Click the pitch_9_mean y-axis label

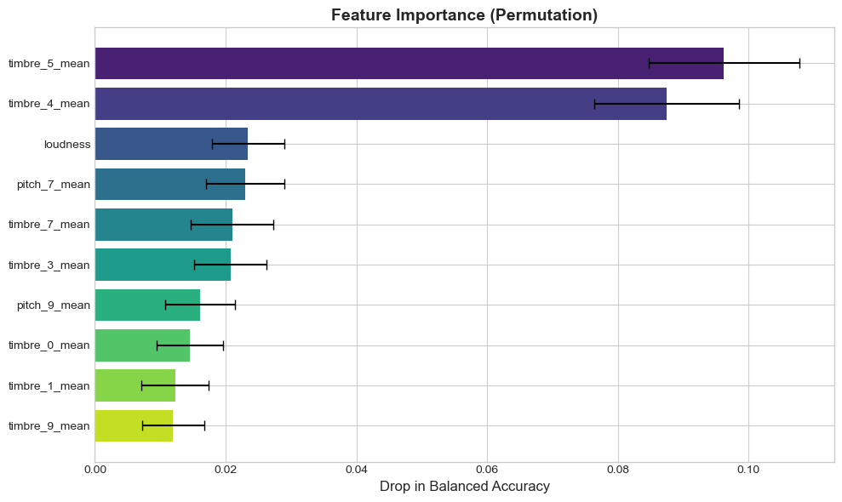coord(54,305)
